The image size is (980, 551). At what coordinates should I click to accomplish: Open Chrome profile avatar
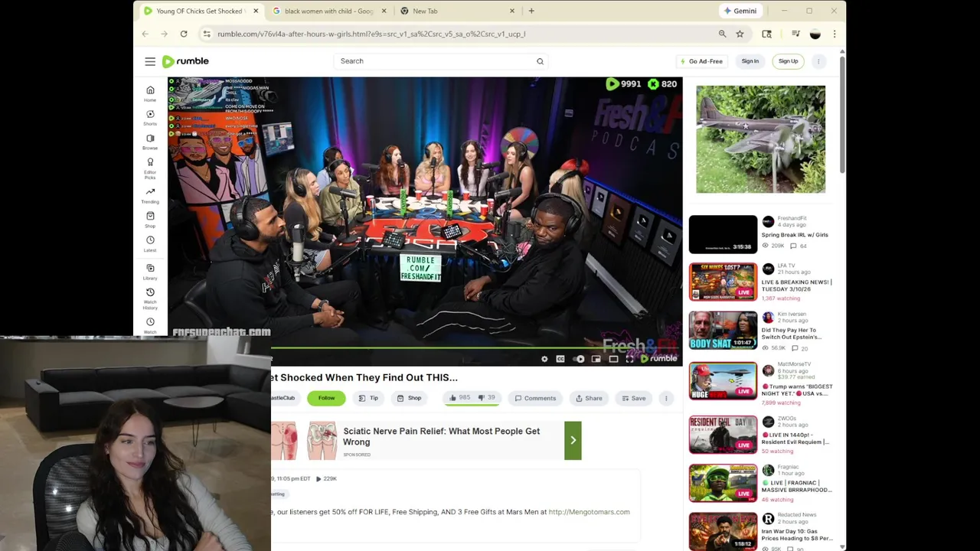[815, 34]
